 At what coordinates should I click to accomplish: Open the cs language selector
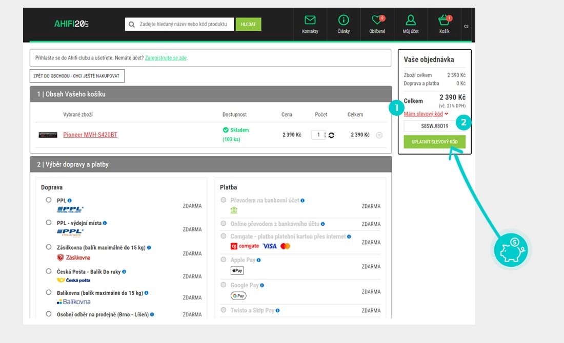pos(466,26)
